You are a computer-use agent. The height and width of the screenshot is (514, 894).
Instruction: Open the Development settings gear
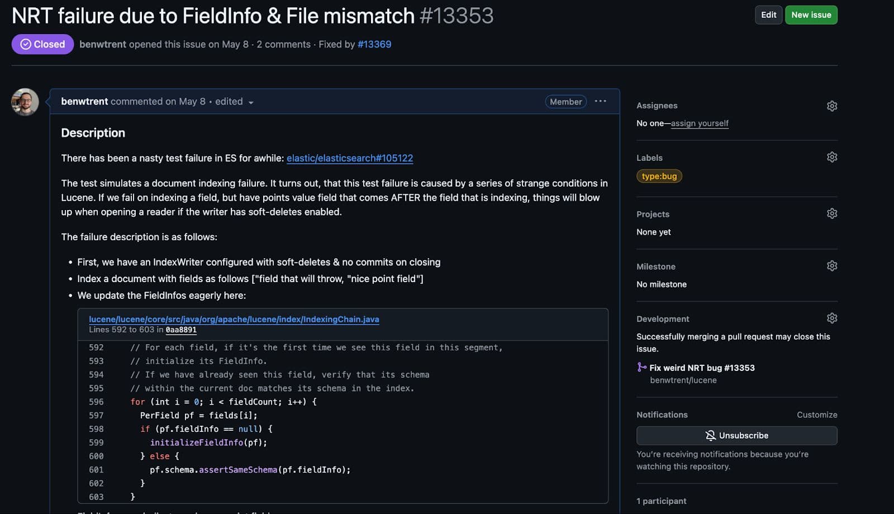coord(832,317)
